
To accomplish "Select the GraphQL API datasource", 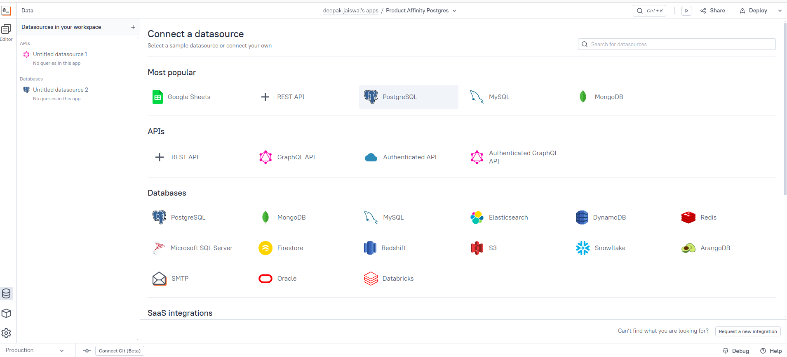I will point(287,157).
